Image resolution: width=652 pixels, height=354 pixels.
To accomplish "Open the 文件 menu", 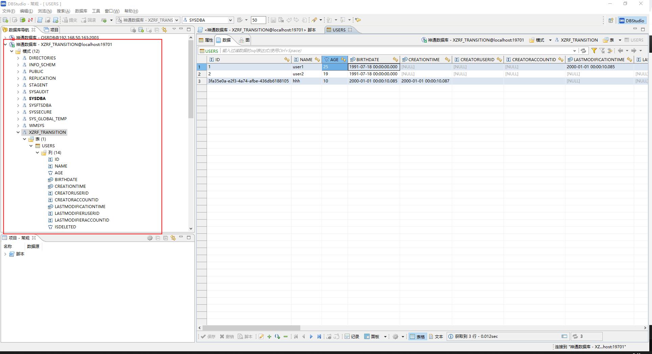I will 9,11.
